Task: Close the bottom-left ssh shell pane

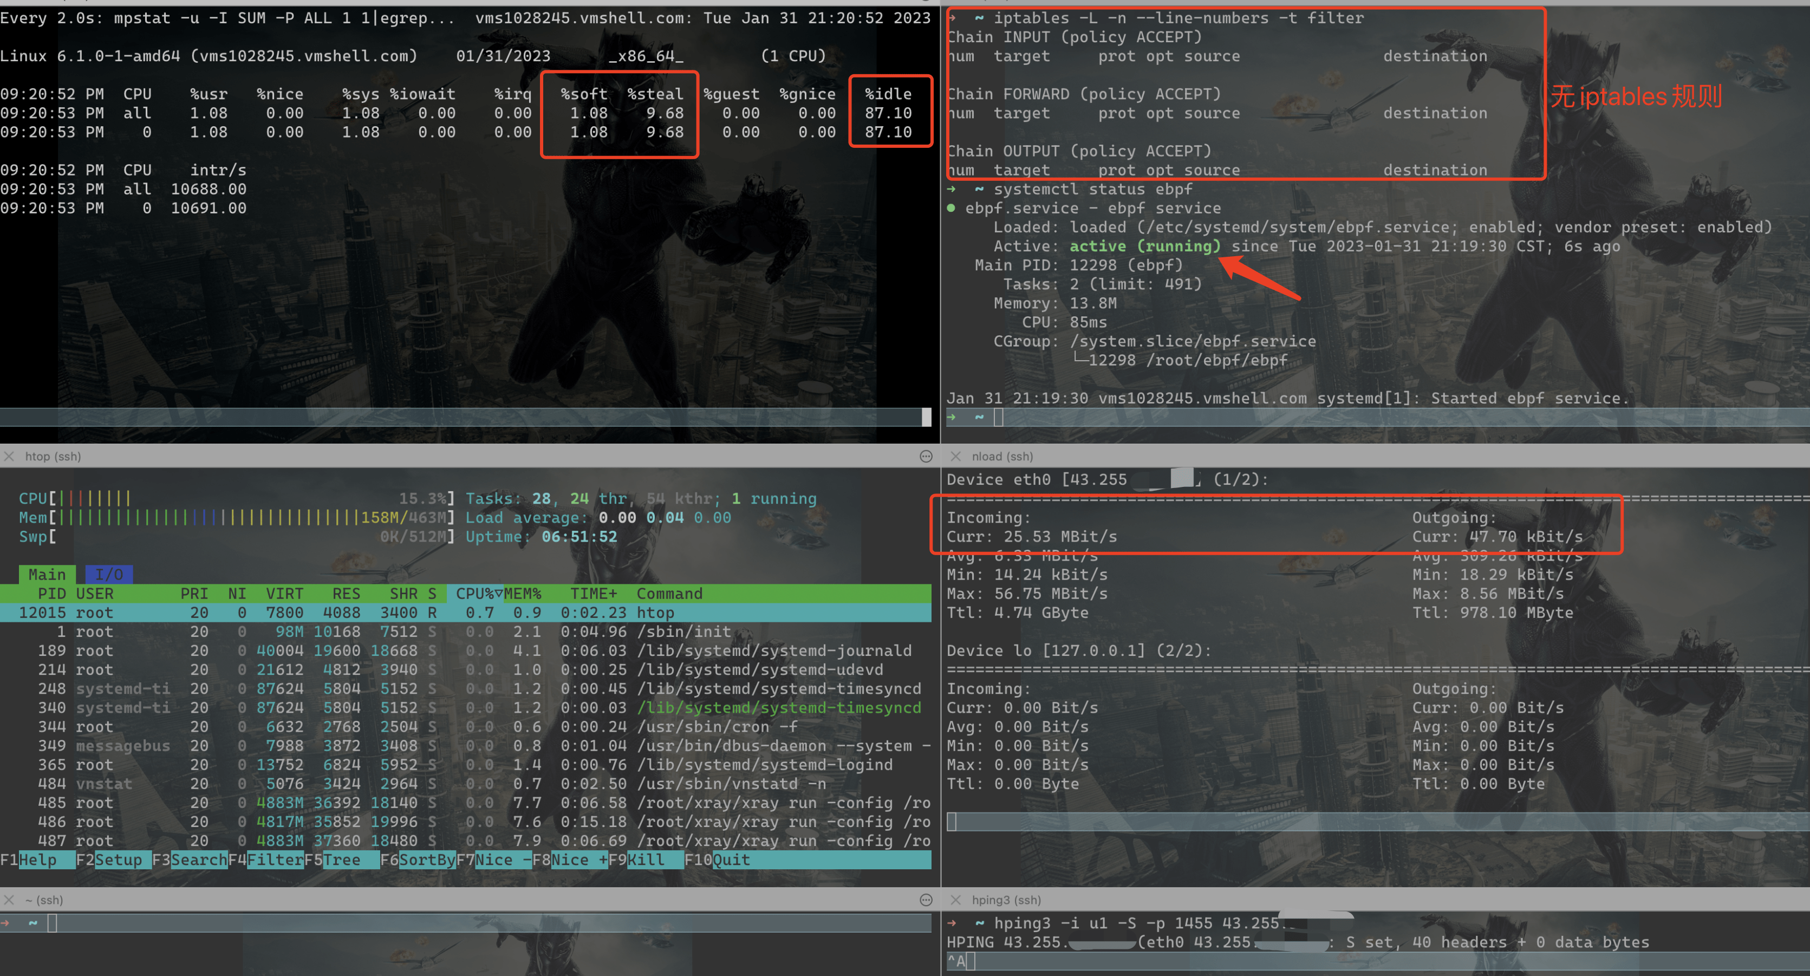Action: [x=9, y=900]
